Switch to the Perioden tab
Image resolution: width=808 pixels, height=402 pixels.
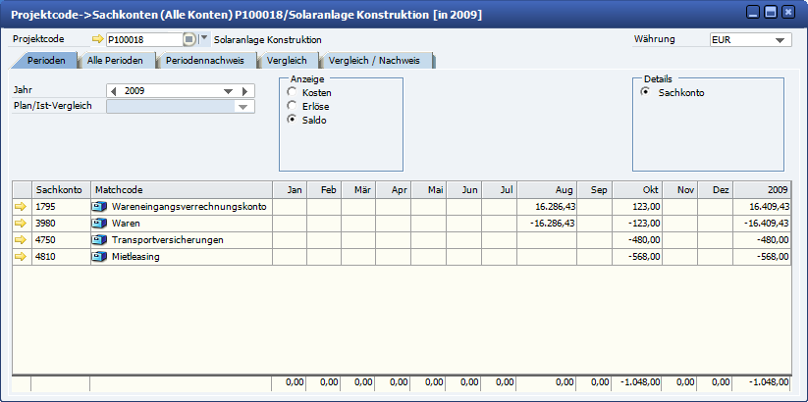46,61
